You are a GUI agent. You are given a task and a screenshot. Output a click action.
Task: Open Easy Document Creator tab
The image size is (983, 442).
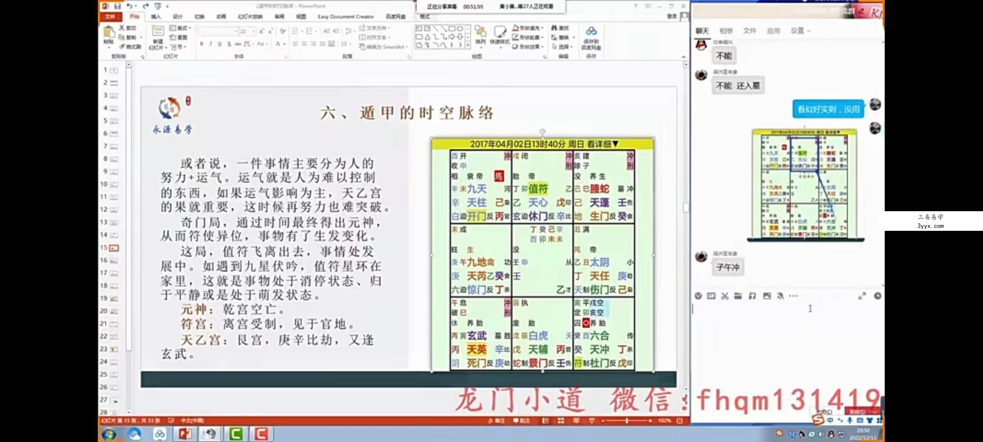pyautogui.click(x=346, y=17)
